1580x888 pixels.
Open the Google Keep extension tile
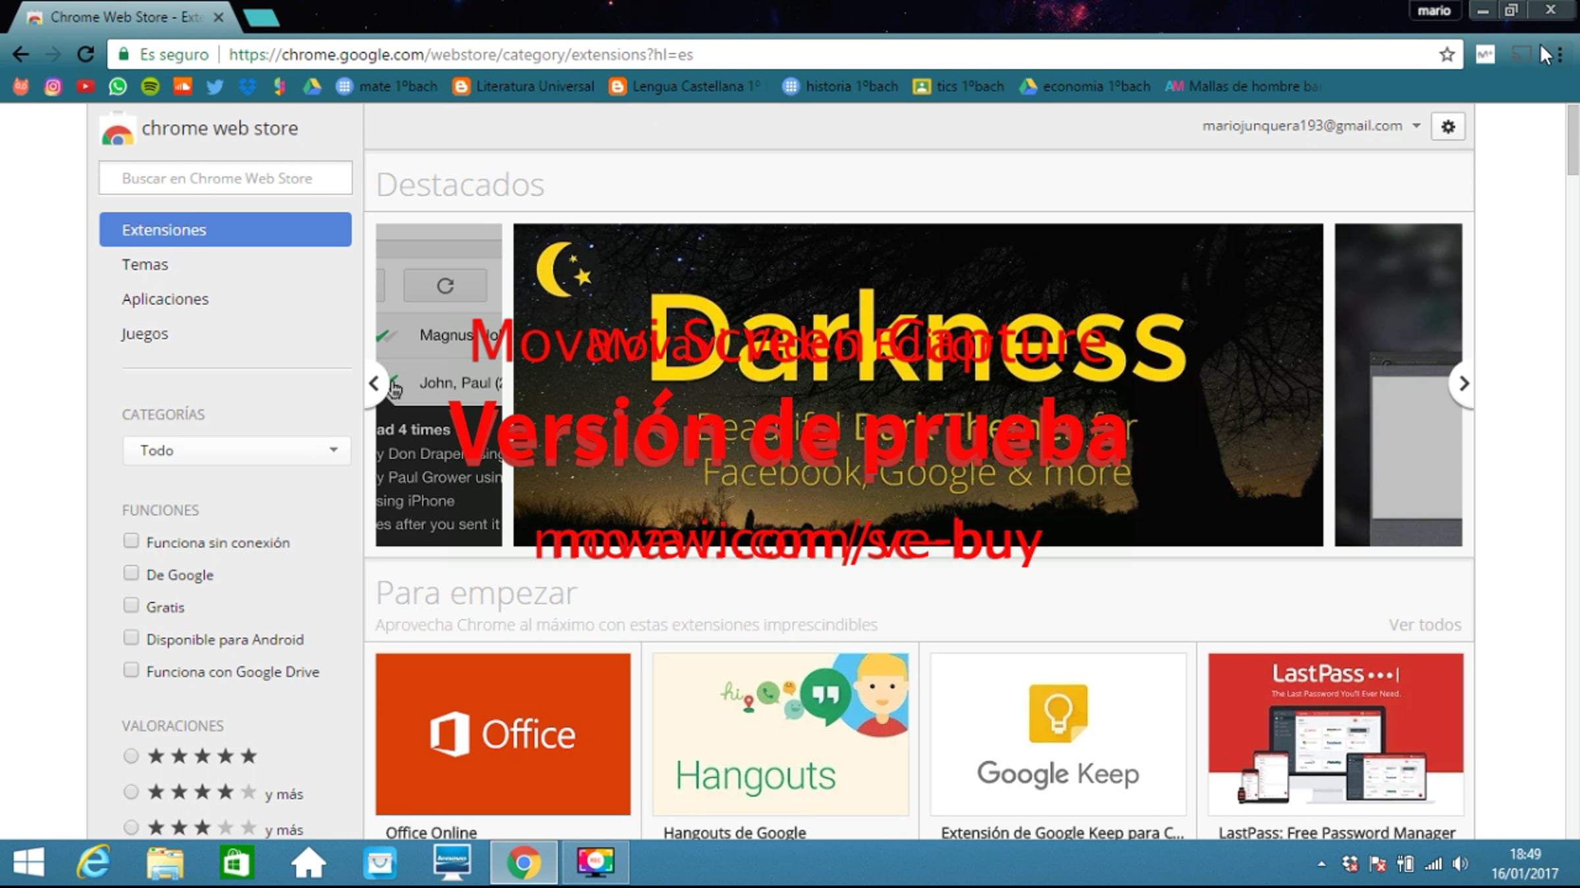point(1058,734)
